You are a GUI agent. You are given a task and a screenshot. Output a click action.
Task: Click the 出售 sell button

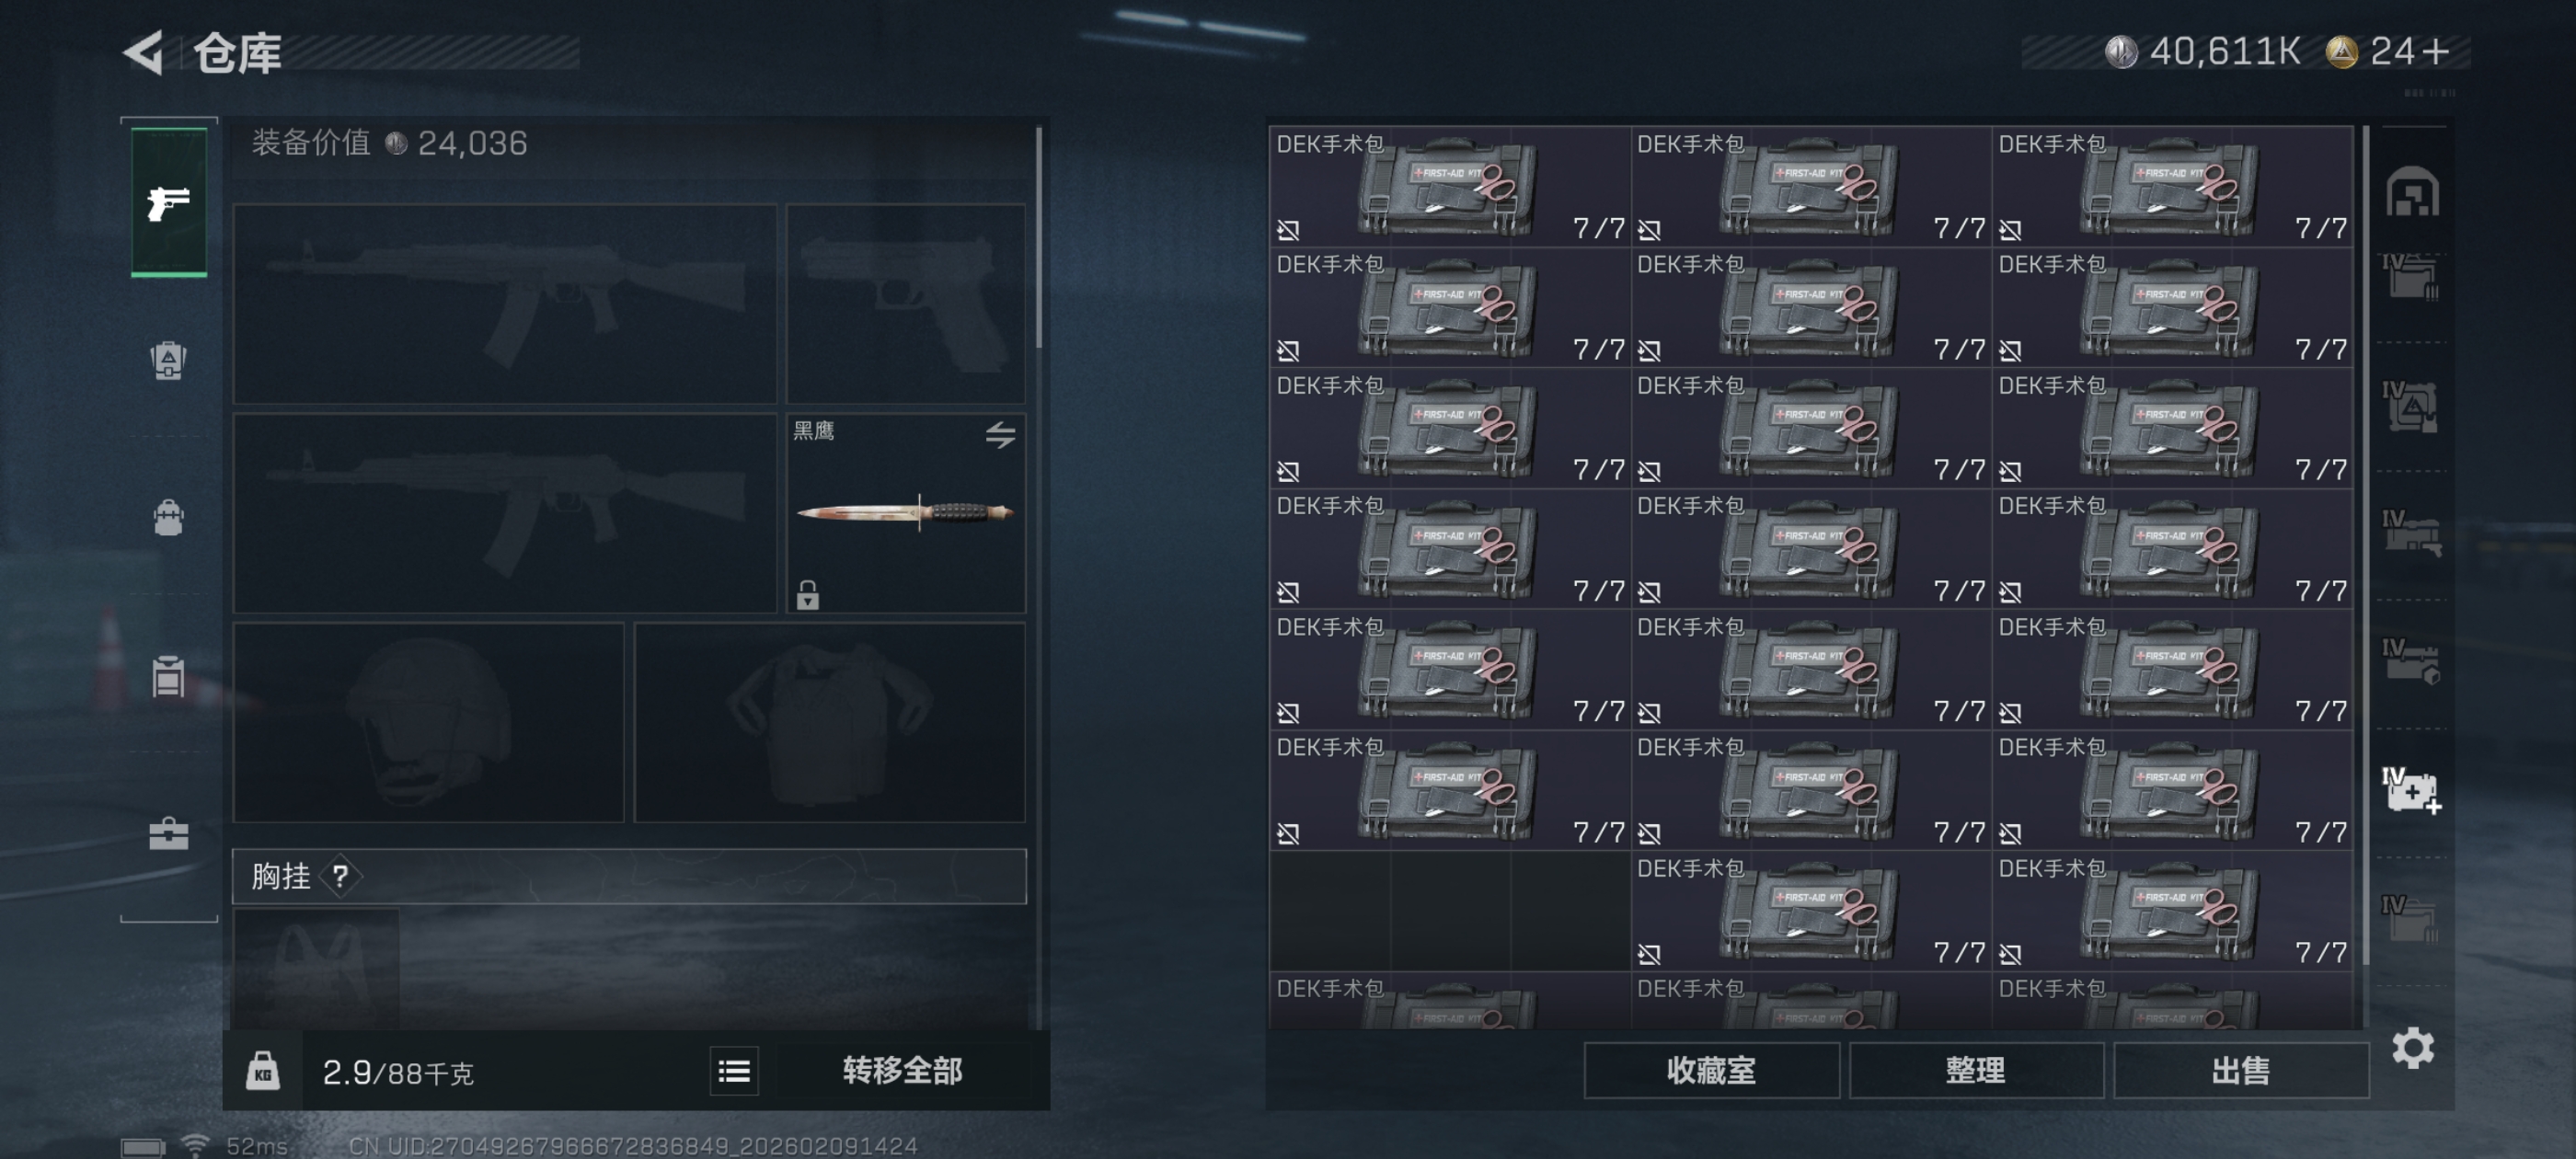click(x=2240, y=1071)
